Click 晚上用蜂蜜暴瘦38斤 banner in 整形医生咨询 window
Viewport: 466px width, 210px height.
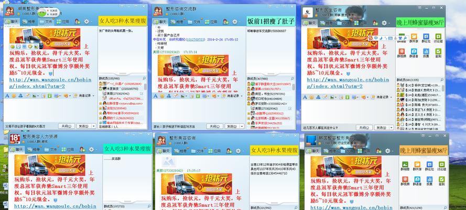420,22
